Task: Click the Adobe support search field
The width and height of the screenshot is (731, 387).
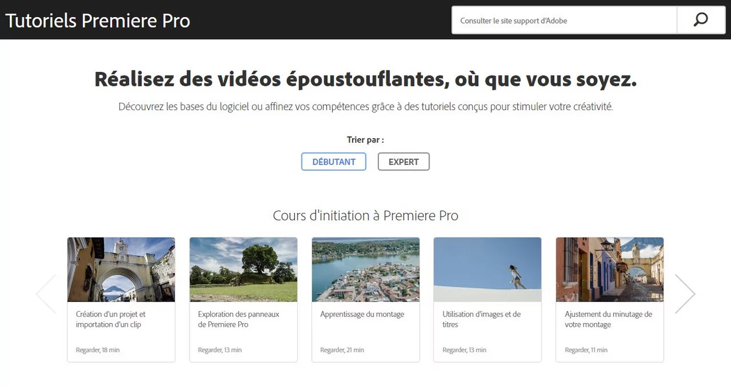Action: pos(564,20)
